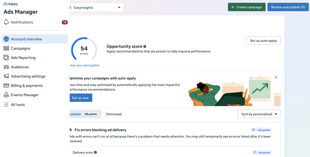
Task: Click the Events Manager icon
Action: (x=6, y=95)
